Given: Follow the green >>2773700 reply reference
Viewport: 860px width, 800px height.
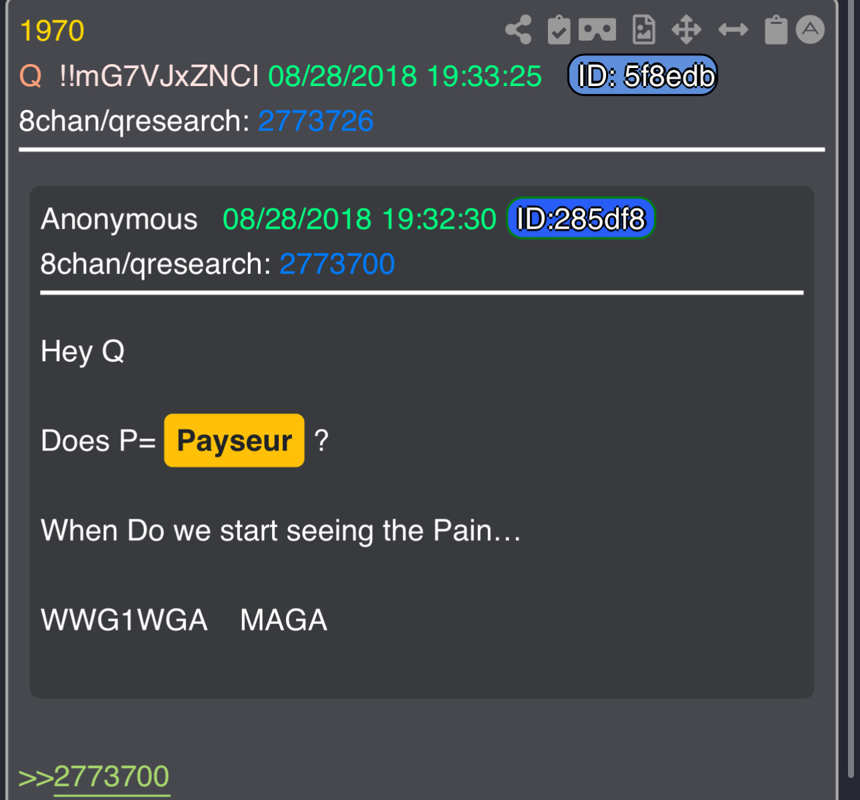Looking at the screenshot, I should point(94,777).
